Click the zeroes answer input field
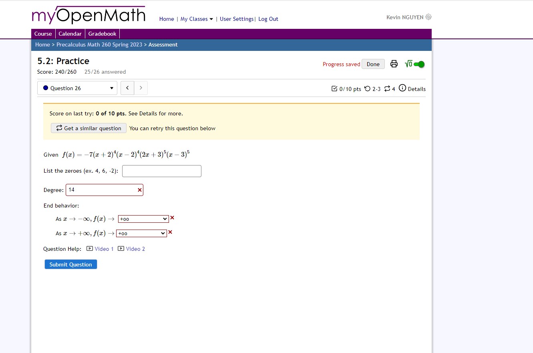This screenshot has height=353, width=533. [161, 171]
